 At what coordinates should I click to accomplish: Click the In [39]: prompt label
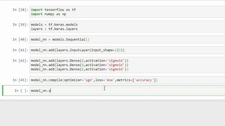tap(20, 24)
